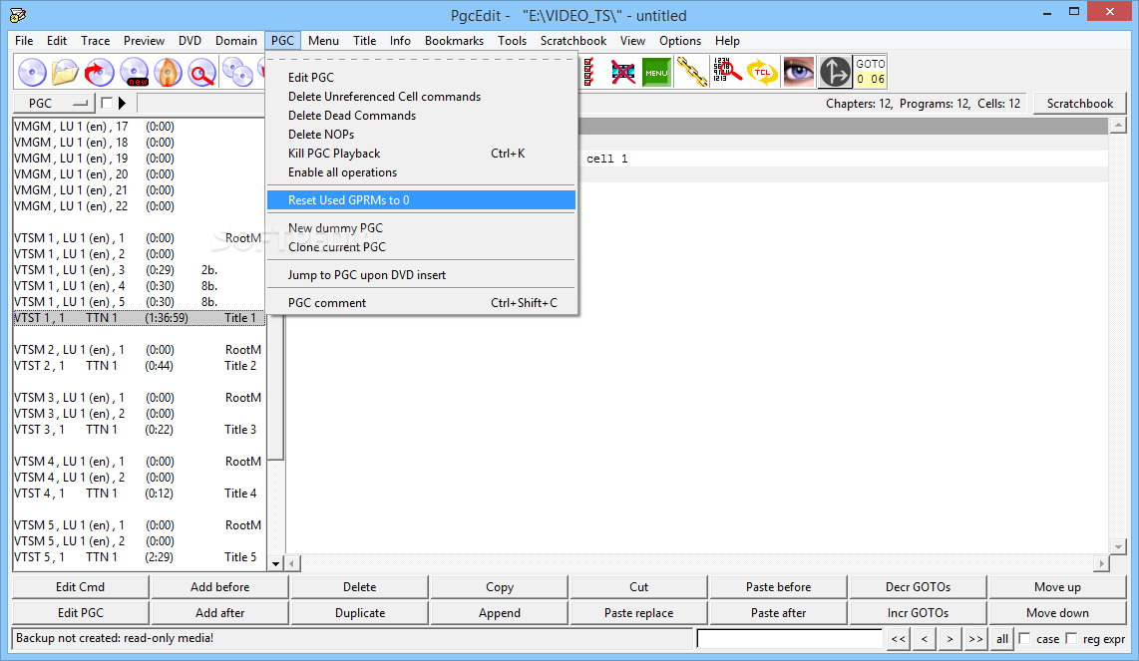Select VMGM, LU 1 (en), 17 row
Screen dimensions: 1139x661
pos(139,127)
